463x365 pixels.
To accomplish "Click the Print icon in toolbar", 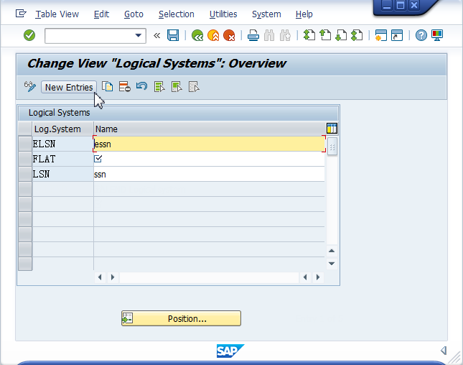I will click(253, 35).
